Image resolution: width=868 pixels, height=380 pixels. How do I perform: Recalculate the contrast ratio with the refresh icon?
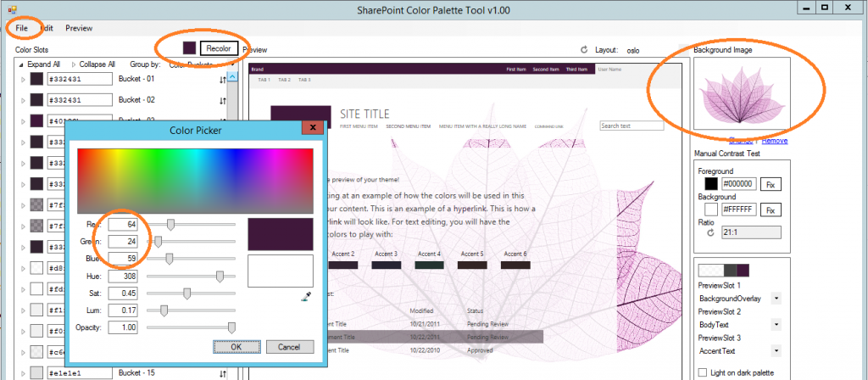tap(711, 232)
